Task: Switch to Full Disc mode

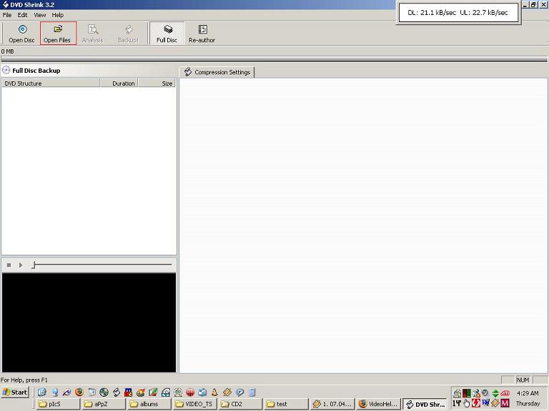Action: coord(167,34)
